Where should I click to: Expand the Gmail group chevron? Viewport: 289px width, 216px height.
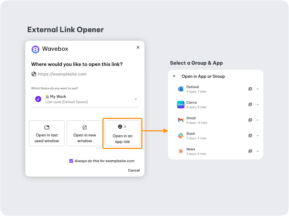(x=257, y=120)
